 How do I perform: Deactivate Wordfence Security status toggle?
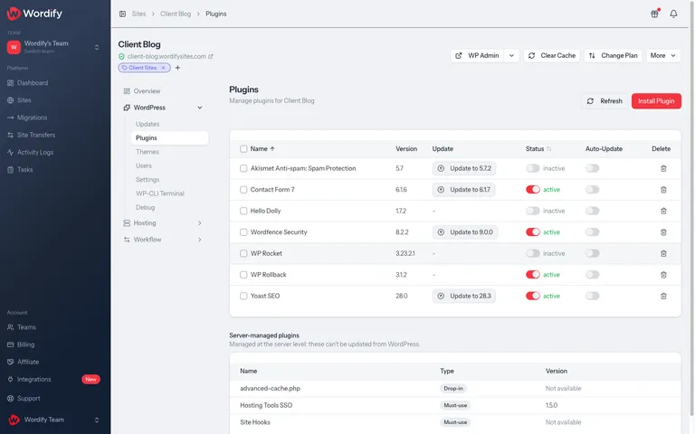533,232
